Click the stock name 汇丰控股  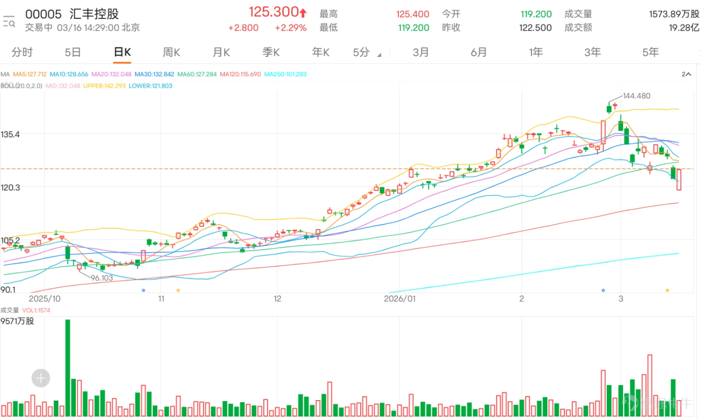pos(94,14)
